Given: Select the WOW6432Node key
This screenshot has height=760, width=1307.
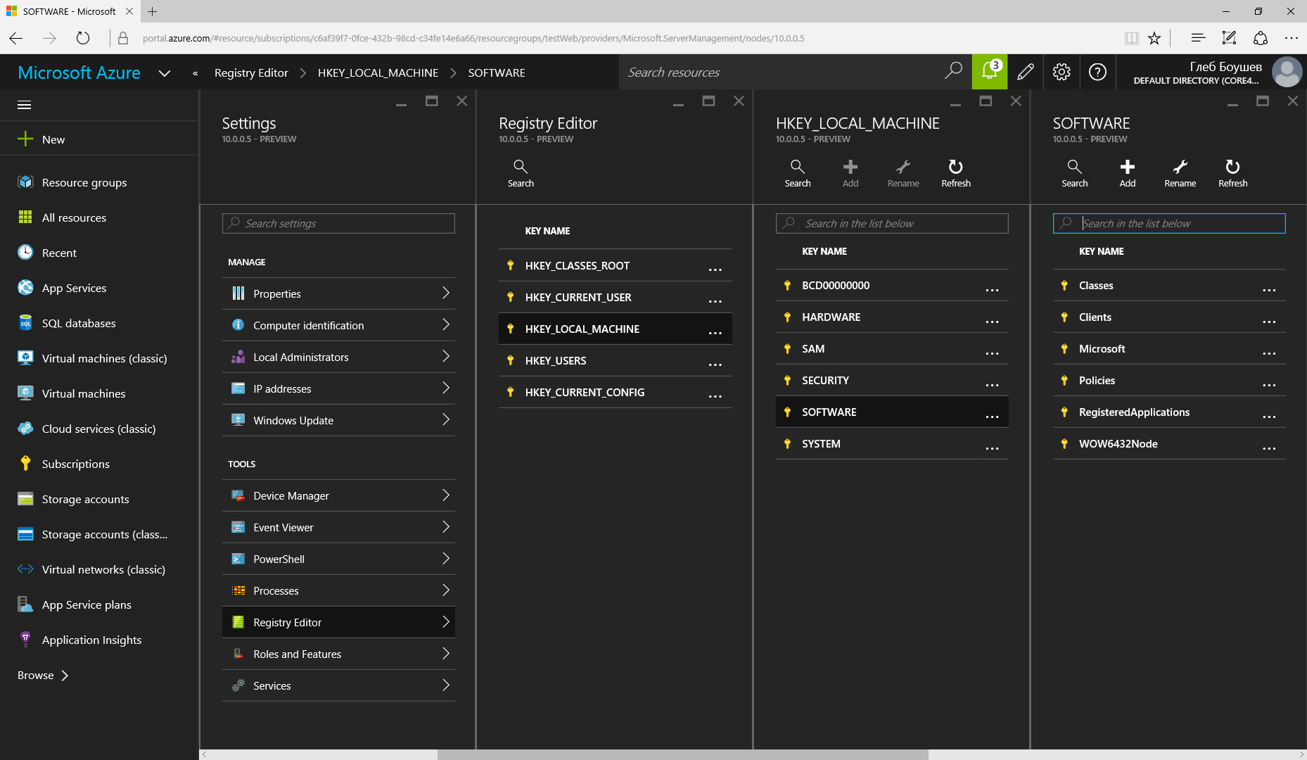Looking at the screenshot, I should pos(1169,443).
